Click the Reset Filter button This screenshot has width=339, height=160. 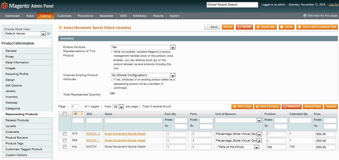[313, 106]
